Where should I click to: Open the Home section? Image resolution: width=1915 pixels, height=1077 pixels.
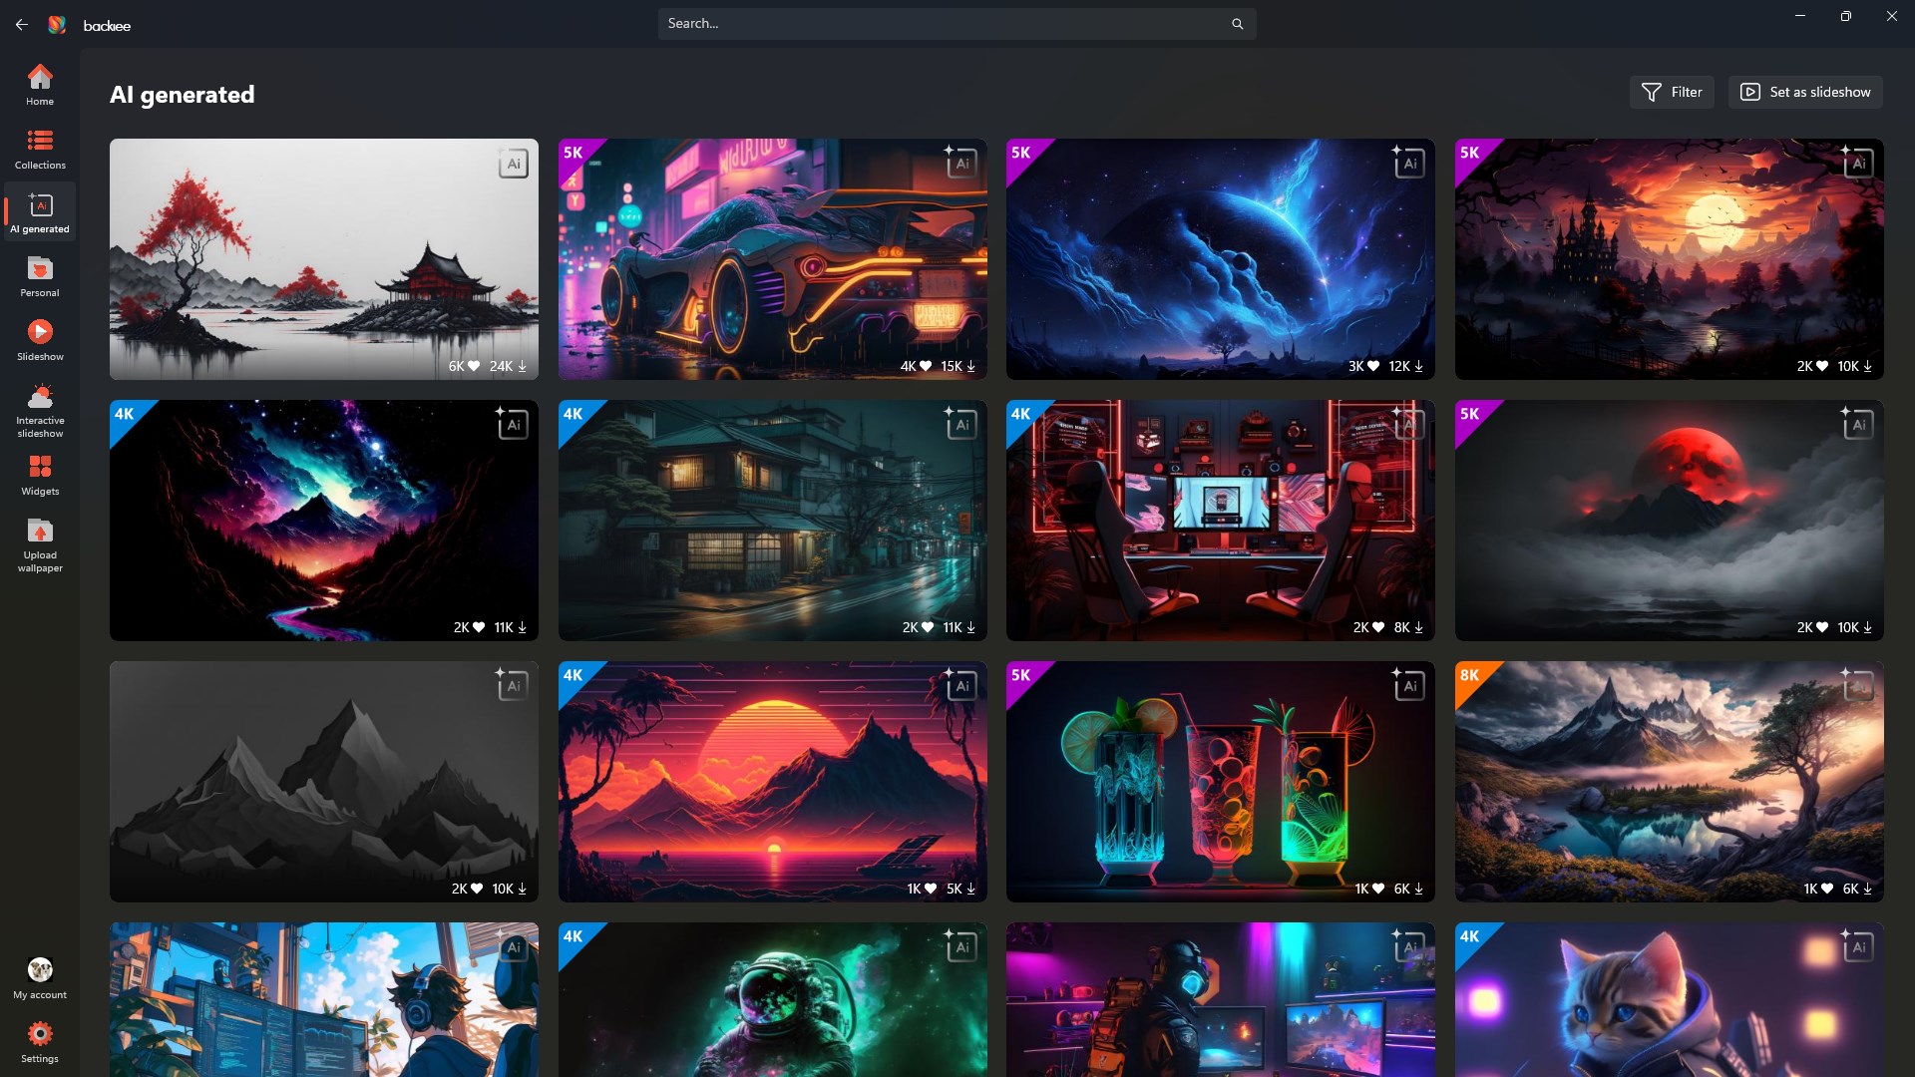pos(40,85)
